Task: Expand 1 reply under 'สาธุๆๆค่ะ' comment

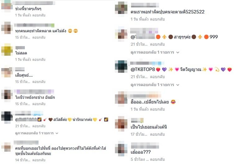Action: pyautogui.click(x=155, y=52)
